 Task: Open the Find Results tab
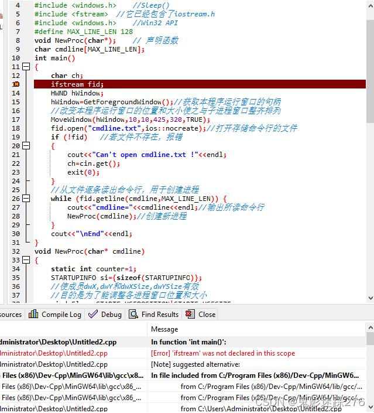(154, 314)
